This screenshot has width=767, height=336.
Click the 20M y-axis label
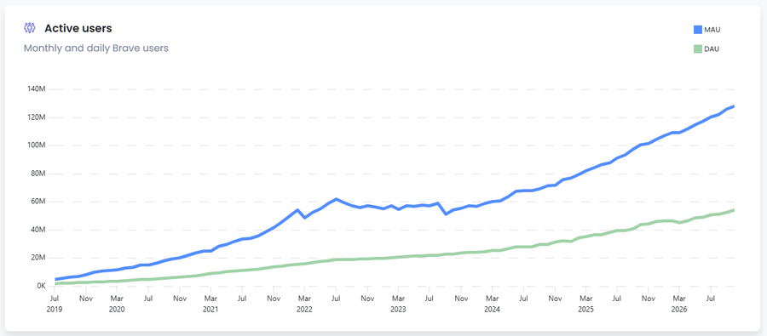click(38, 258)
